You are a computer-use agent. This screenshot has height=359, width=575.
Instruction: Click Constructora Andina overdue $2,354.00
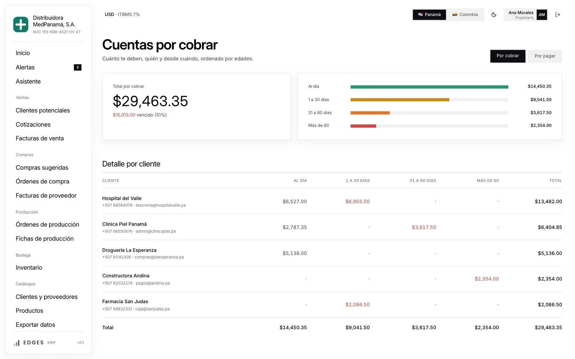(x=487, y=279)
